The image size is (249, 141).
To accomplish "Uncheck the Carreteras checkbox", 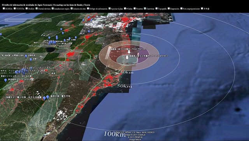I will [145, 9].
